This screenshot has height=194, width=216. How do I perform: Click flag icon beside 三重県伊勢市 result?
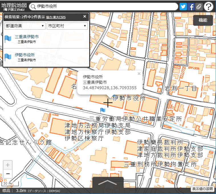pos(8,39)
